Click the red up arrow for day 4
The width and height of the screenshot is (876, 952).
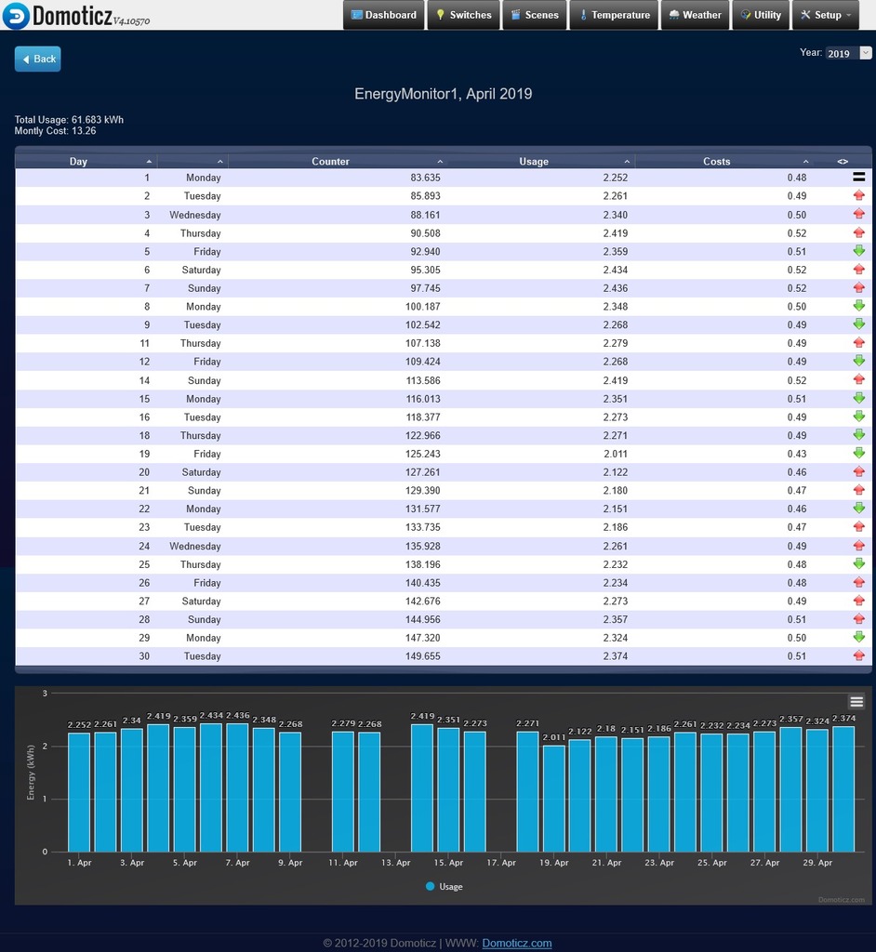[x=858, y=232]
